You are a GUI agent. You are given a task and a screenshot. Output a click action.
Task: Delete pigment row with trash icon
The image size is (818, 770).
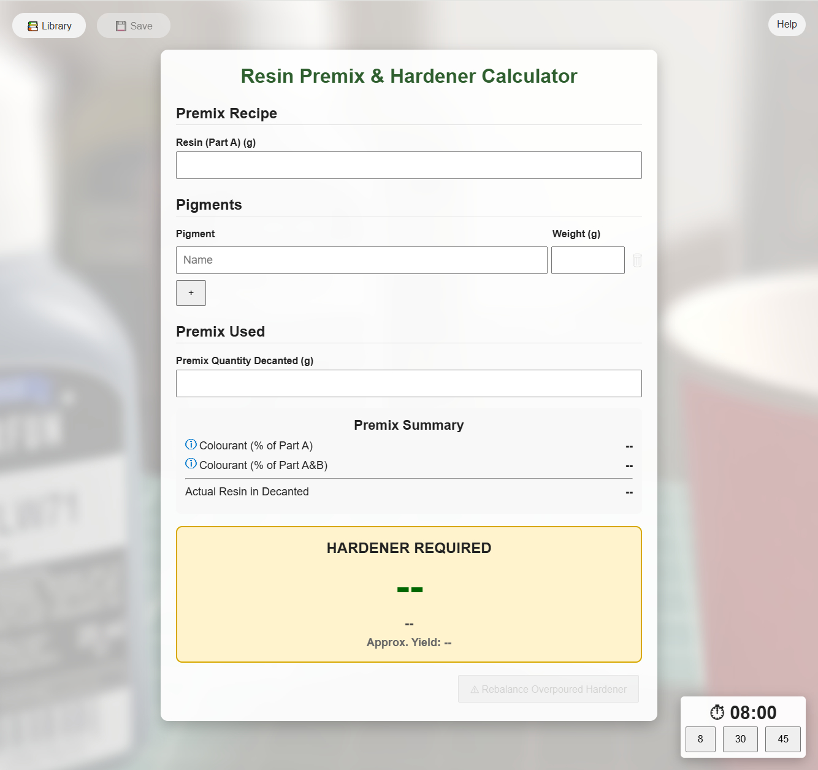637,261
